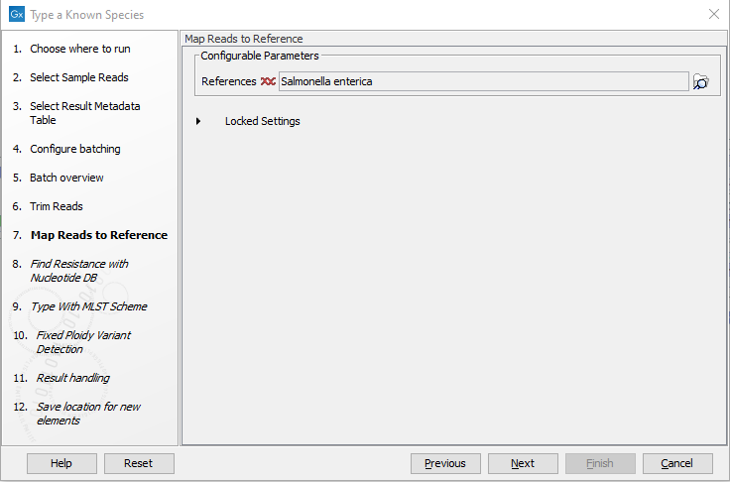The height and width of the screenshot is (482, 730).
Task: Expand the Locked Settings section
Action: [x=198, y=121]
